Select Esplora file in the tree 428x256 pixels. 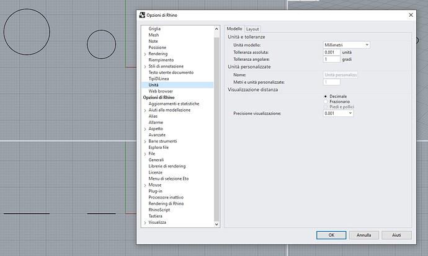click(158, 148)
